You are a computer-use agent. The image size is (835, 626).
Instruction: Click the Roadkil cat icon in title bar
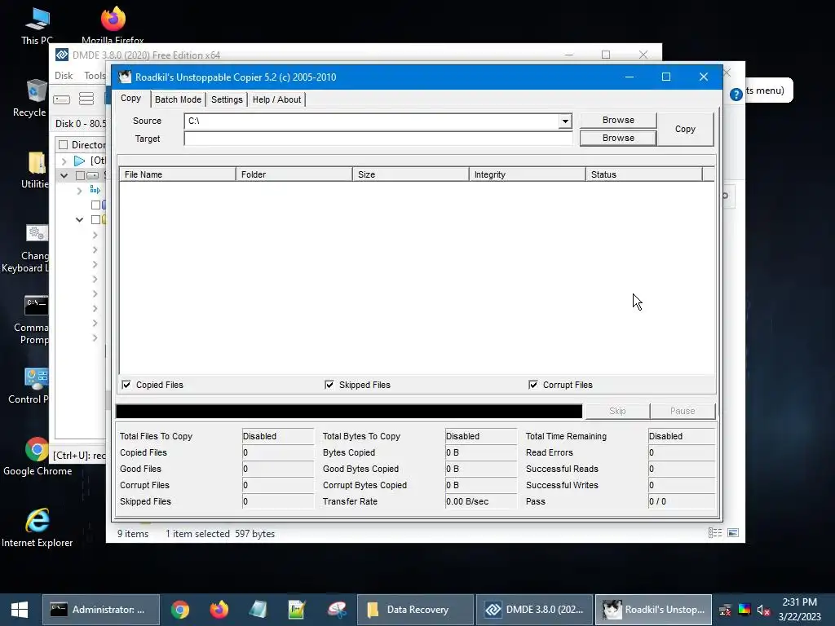[x=125, y=77]
